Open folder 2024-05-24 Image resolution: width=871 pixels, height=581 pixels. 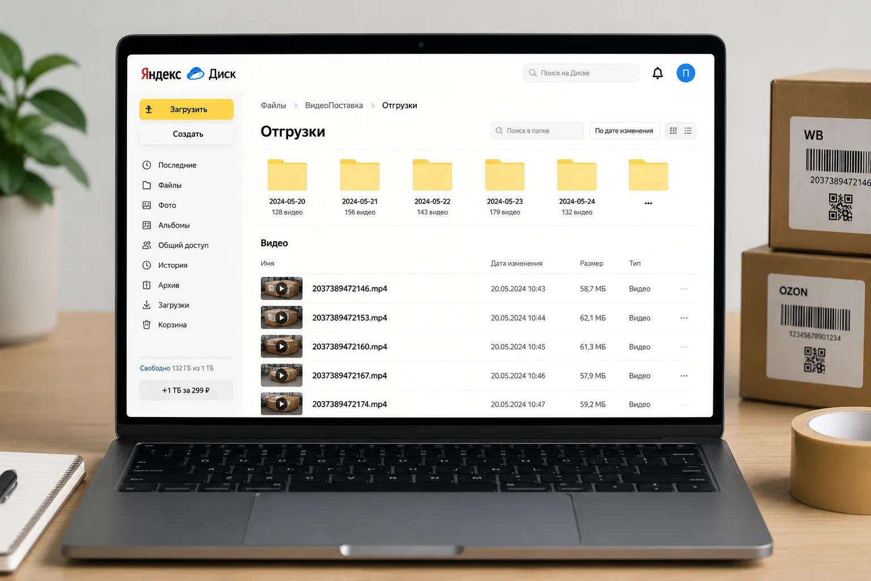(577, 175)
